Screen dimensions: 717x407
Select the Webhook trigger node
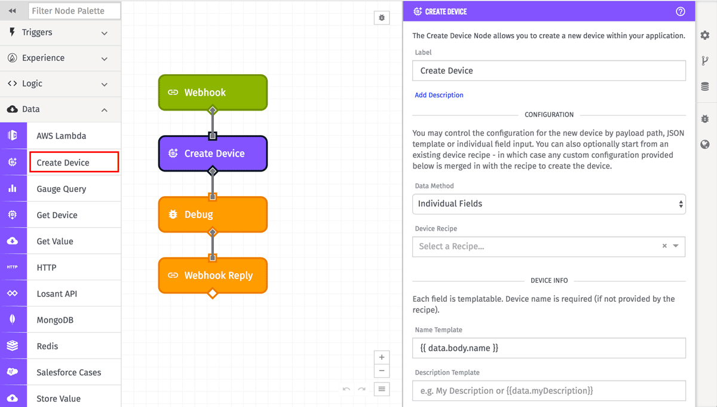(213, 92)
